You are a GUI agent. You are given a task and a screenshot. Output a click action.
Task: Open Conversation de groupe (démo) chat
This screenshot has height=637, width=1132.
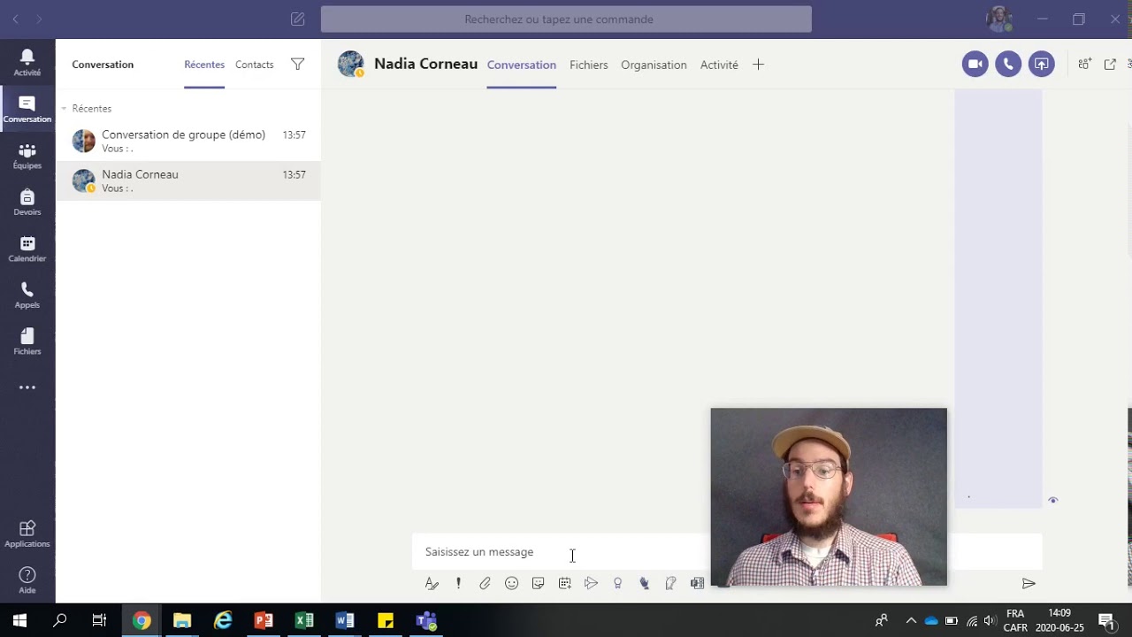click(x=188, y=141)
